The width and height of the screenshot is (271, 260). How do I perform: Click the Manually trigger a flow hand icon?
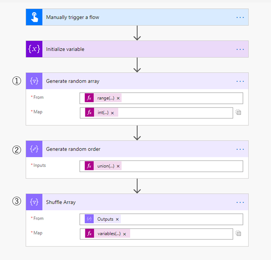(34, 17)
